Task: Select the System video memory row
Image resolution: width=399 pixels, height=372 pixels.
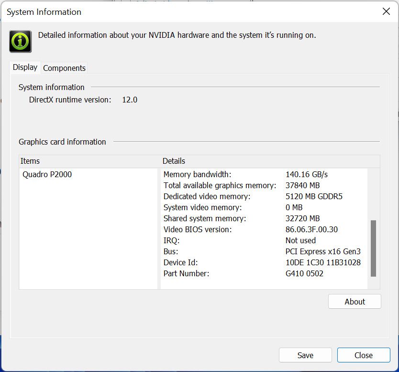Action: pyautogui.click(x=264, y=207)
